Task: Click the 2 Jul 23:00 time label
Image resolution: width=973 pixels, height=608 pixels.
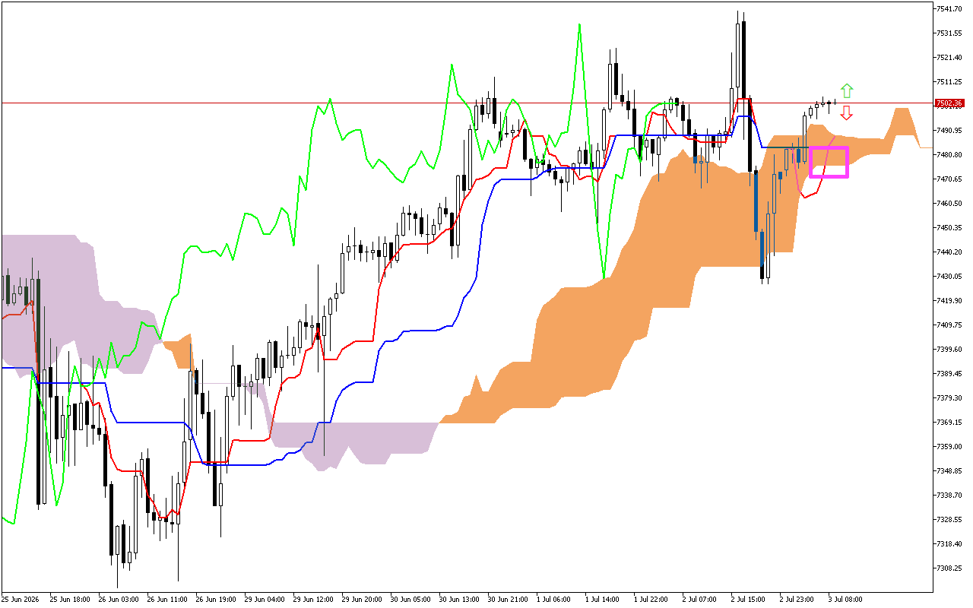Action: coord(797,599)
